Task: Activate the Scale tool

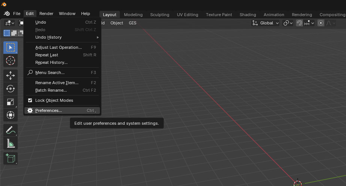Action: (x=11, y=102)
